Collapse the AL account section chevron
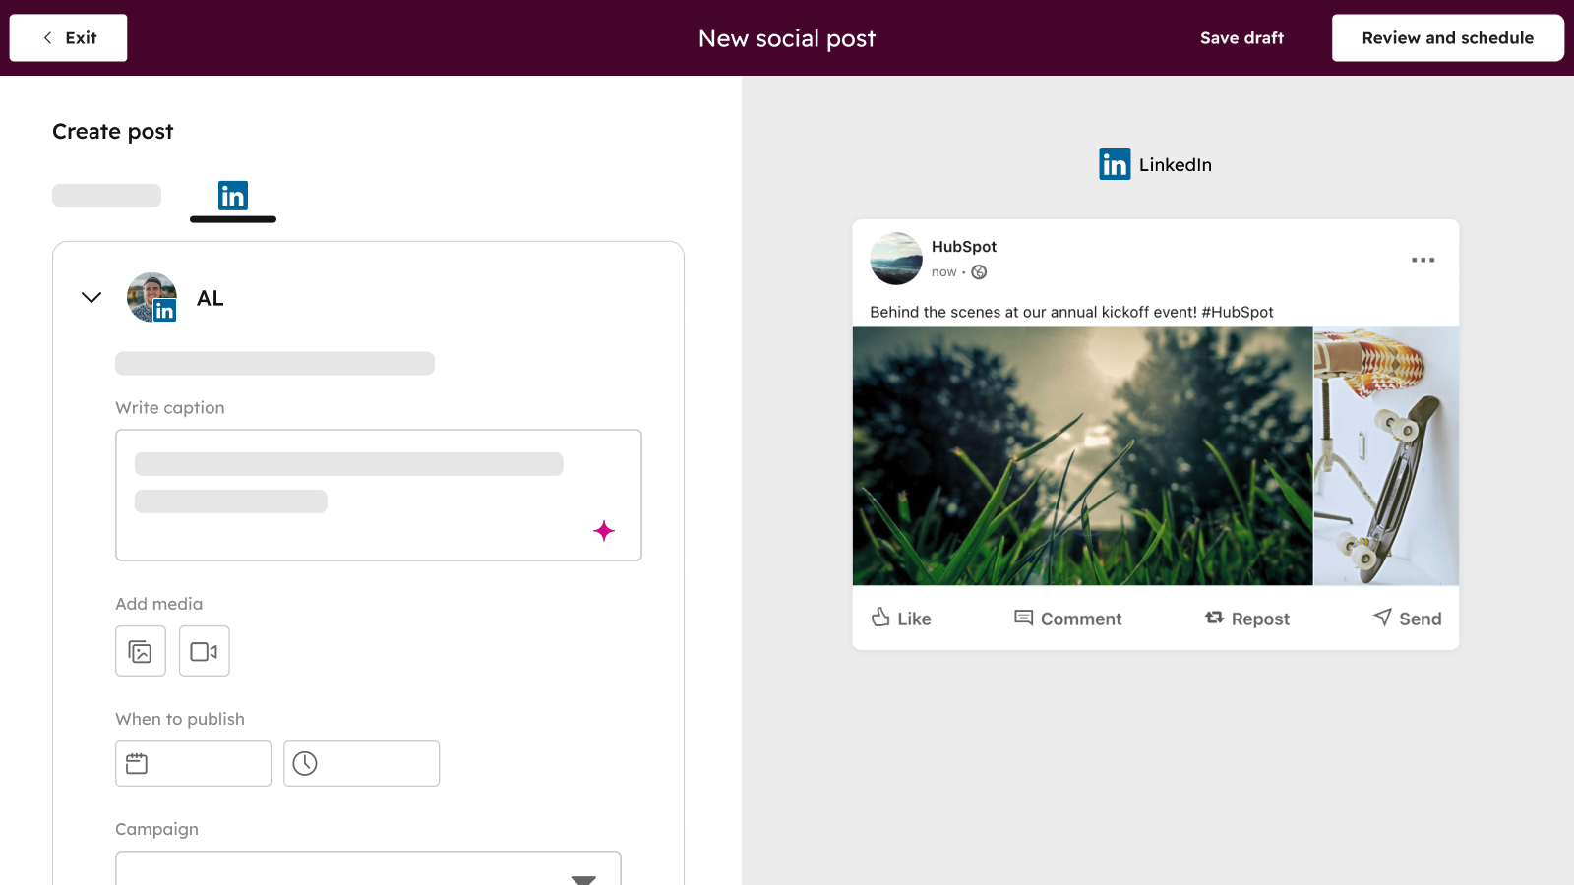1574x885 pixels. pyautogui.click(x=91, y=297)
